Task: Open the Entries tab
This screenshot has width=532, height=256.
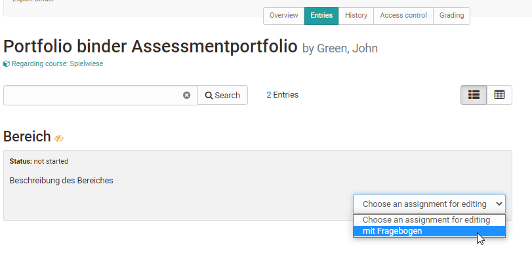Action: (321, 16)
